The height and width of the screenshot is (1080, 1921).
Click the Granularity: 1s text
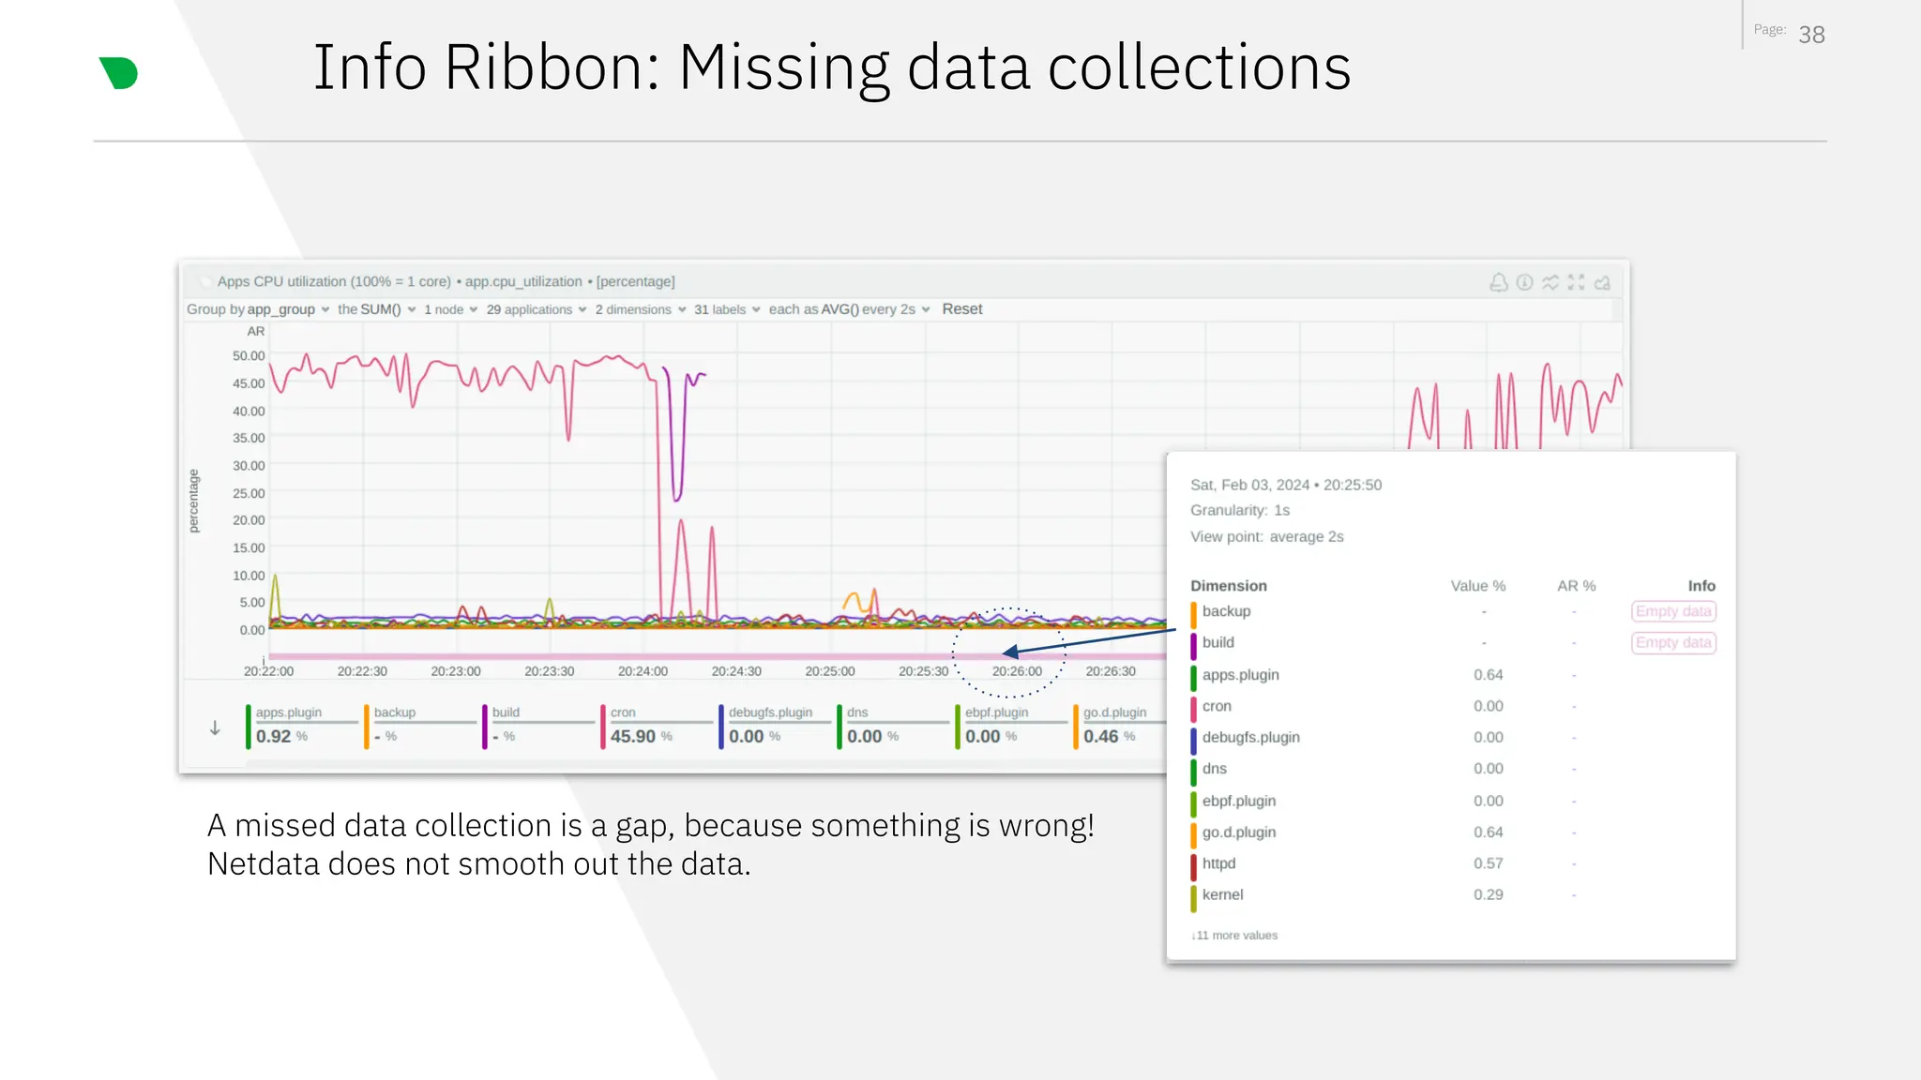pos(1240,510)
